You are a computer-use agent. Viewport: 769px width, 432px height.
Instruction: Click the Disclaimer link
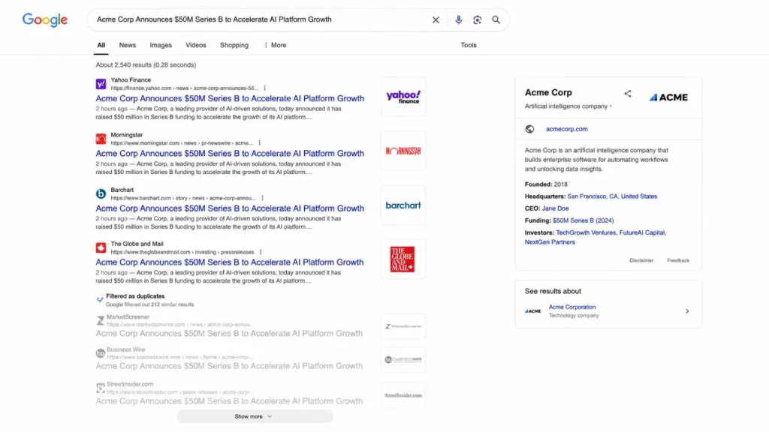[x=641, y=260]
